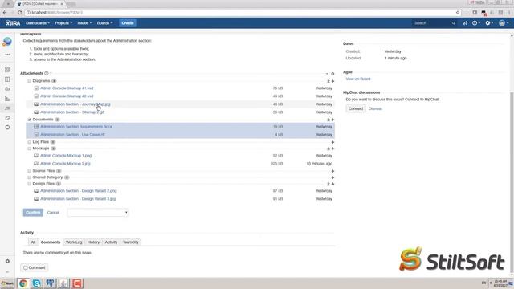Click the JIRA logo in header
The image size is (514, 289).
coord(13,23)
